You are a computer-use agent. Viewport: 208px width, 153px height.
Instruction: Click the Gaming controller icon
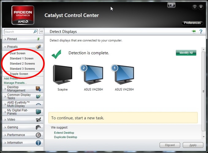pos(38,127)
